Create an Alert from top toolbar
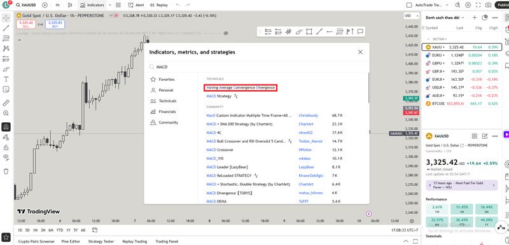 [x=136, y=5]
